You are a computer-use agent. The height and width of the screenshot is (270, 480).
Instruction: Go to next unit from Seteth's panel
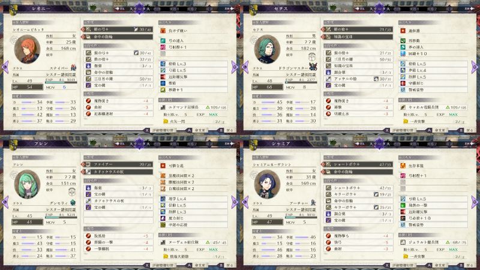475,67
